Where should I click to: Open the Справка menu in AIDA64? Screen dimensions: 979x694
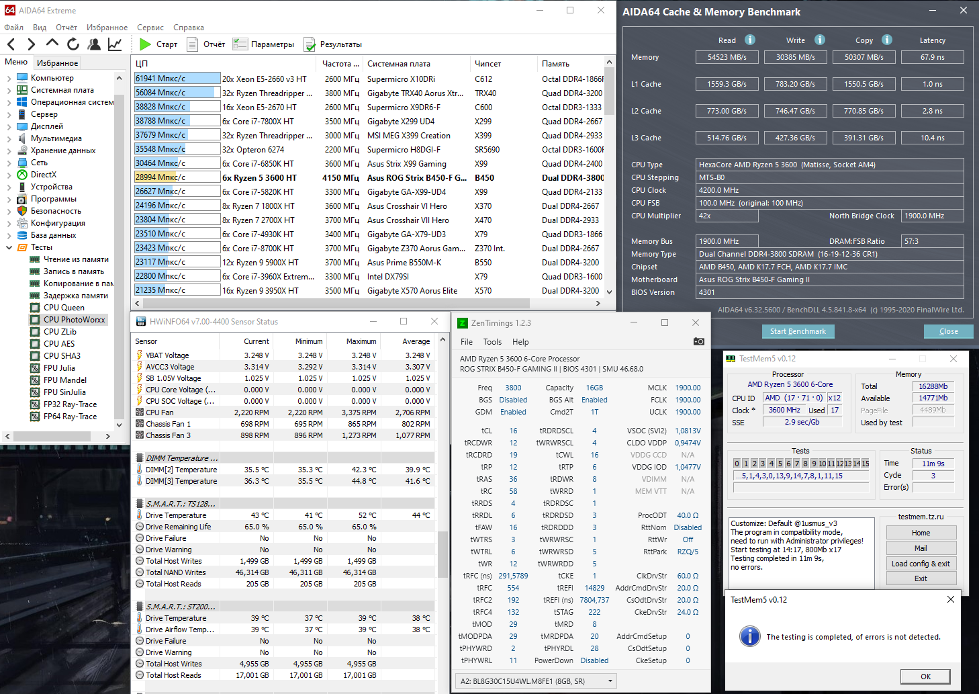189,28
